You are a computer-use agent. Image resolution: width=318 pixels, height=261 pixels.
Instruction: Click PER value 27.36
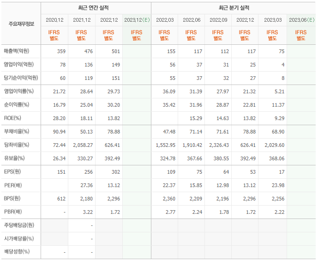(x=86, y=185)
